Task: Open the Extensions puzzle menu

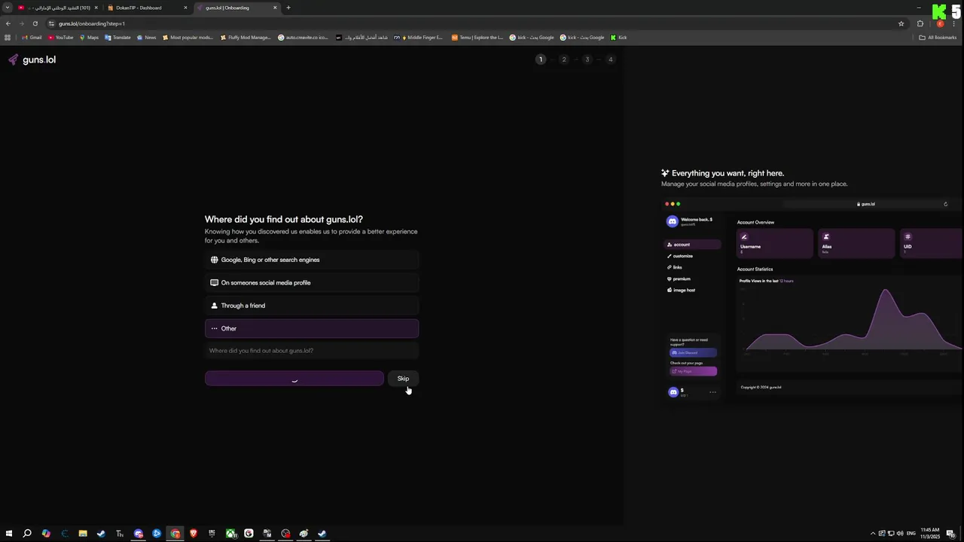Action: click(920, 23)
